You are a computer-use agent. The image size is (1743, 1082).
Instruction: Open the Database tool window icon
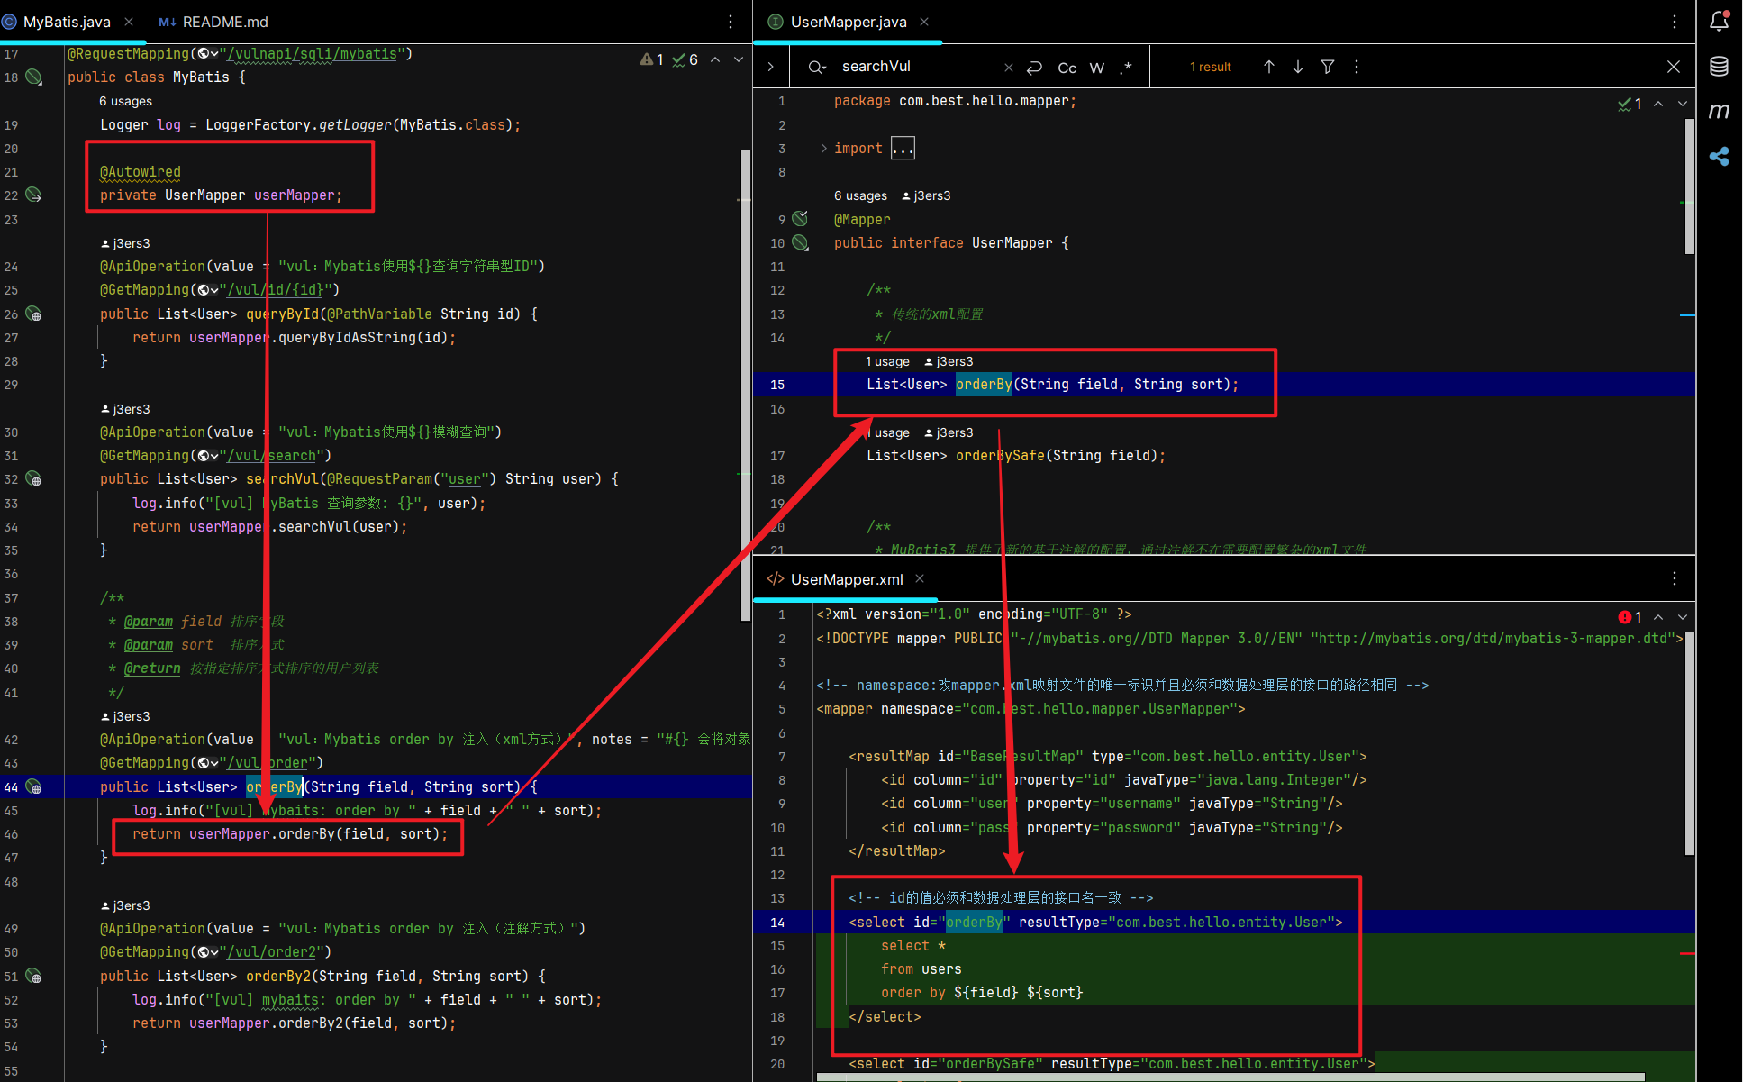(x=1719, y=67)
